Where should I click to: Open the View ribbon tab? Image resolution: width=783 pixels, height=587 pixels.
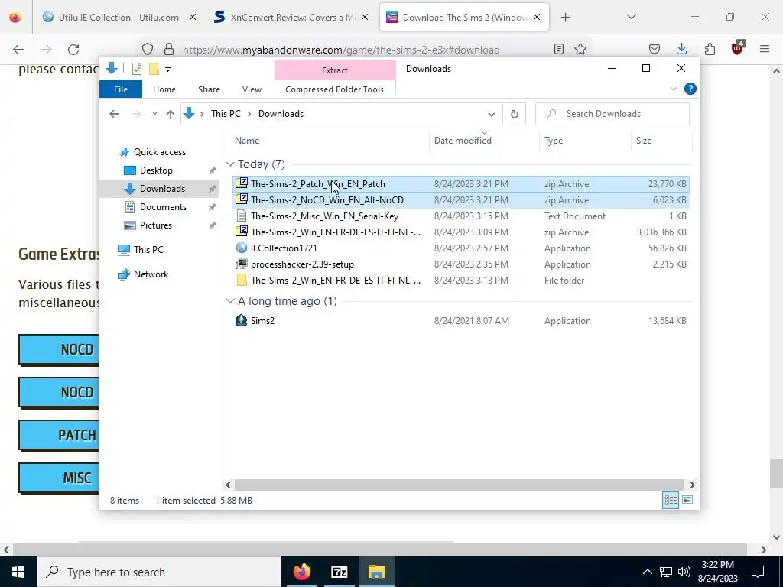point(252,89)
